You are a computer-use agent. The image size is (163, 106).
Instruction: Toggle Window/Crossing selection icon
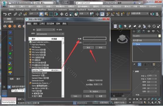click(x=56, y=14)
